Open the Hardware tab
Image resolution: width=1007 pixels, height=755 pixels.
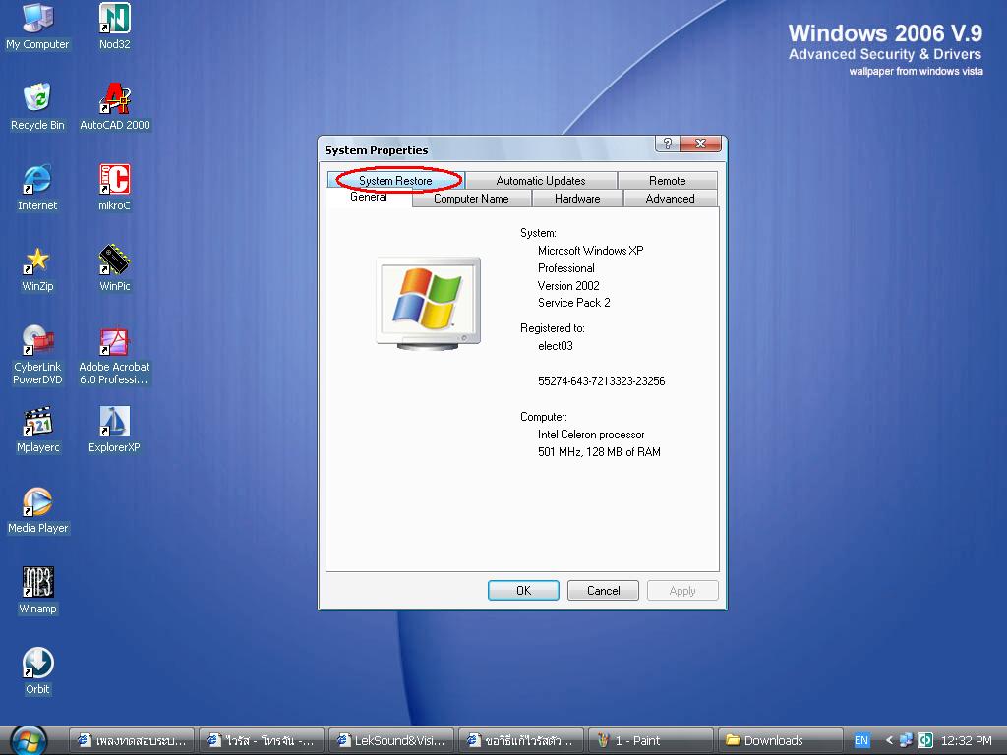[577, 199]
